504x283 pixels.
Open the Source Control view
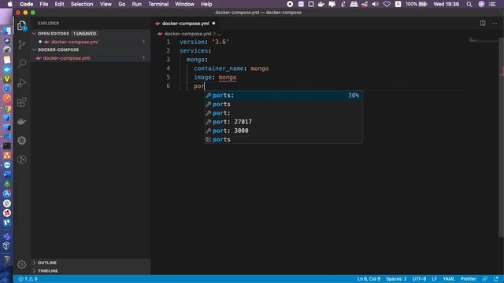[x=22, y=44]
